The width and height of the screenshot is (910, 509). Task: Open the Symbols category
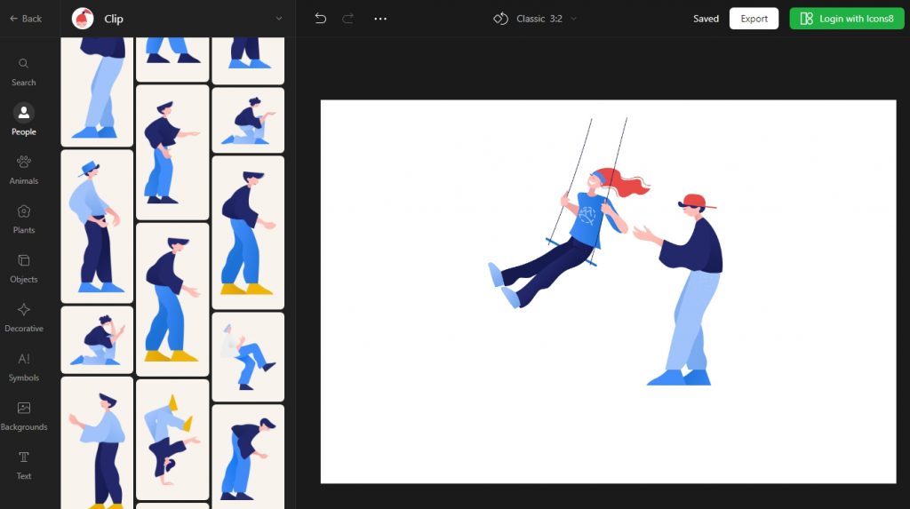click(x=24, y=366)
